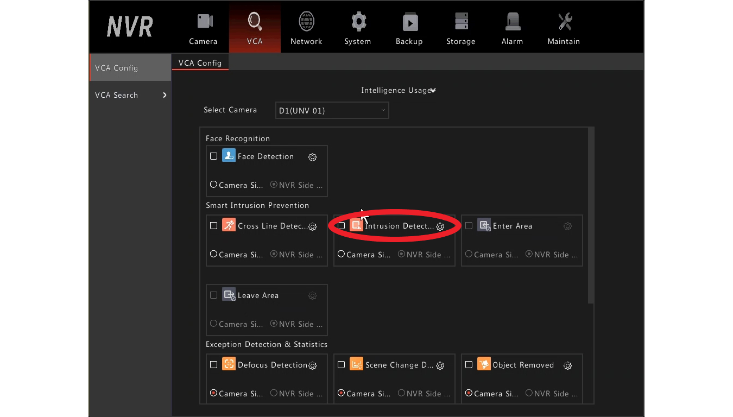The image size is (733, 417).
Task: Select Camera Side radio for Intrusion Detection
Action: click(x=341, y=254)
